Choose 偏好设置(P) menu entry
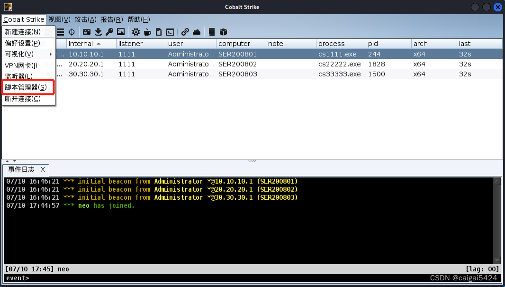This screenshot has height=287, width=505. click(29, 43)
